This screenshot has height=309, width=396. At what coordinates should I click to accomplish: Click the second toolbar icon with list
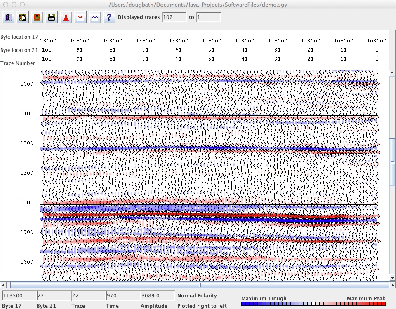tap(23, 17)
